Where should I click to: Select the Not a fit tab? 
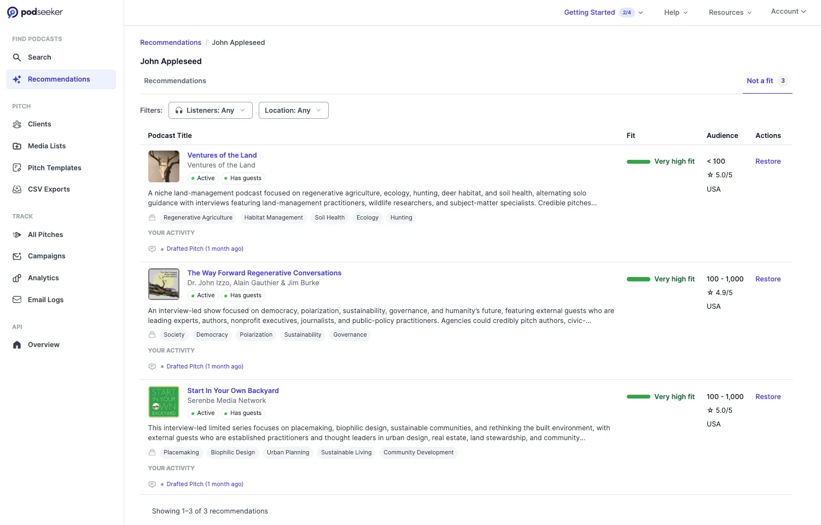(x=767, y=81)
